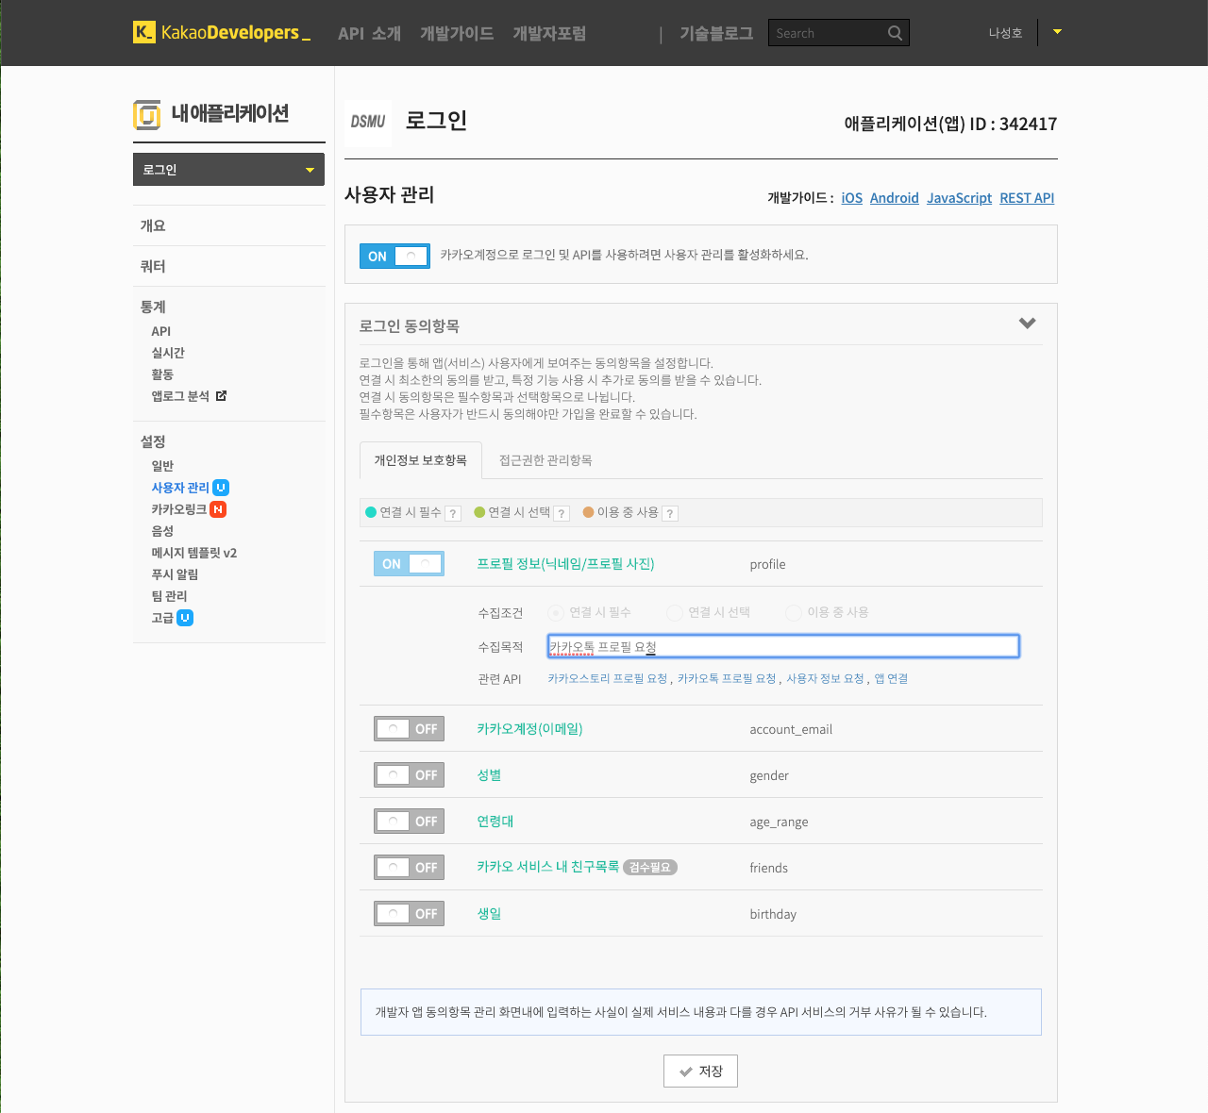The width and height of the screenshot is (1208, 1113).
Task: Open 일반 settings sidebar item
Action: tap(162, 466)
